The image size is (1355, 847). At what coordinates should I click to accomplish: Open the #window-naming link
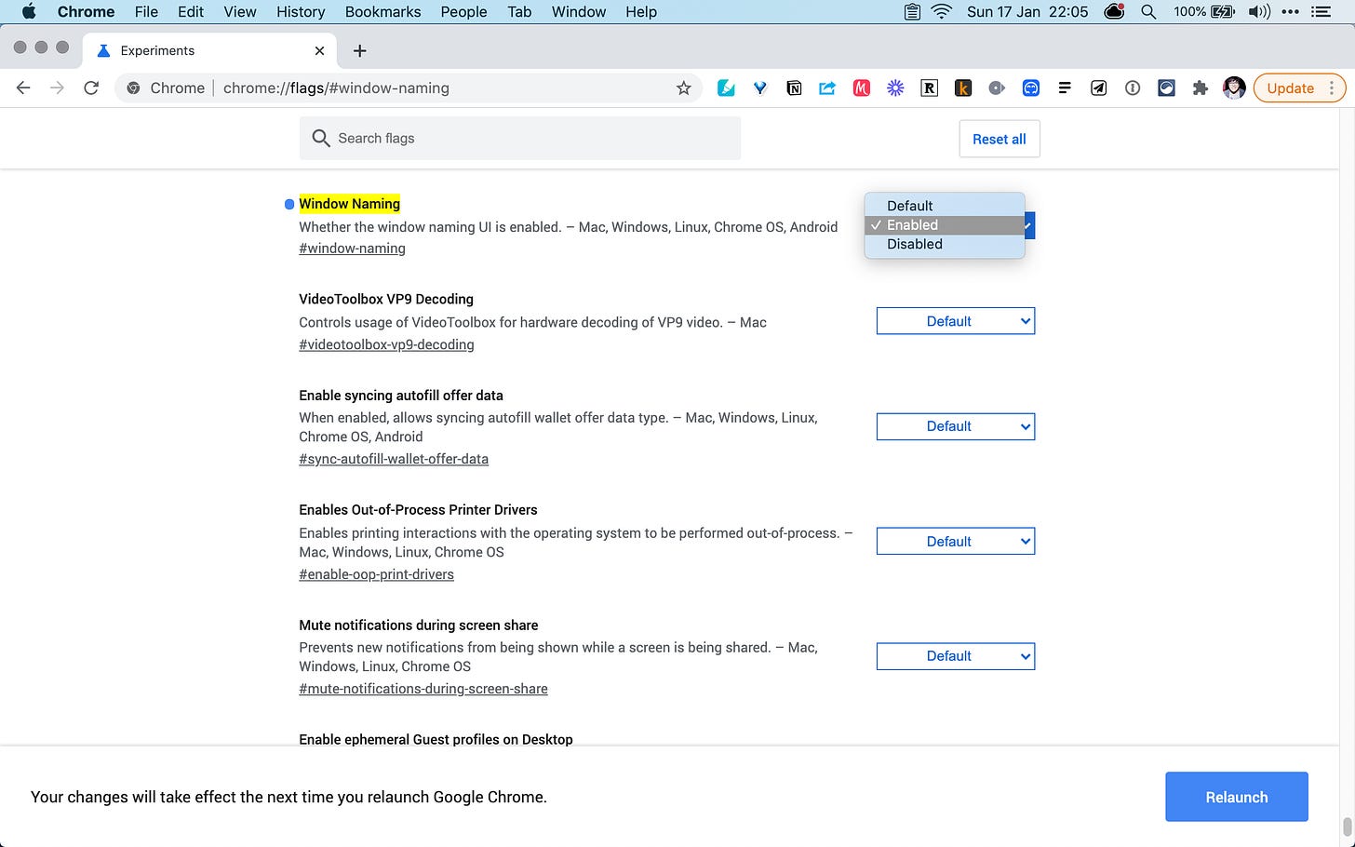pyautogui.click(x=352, y=249)
